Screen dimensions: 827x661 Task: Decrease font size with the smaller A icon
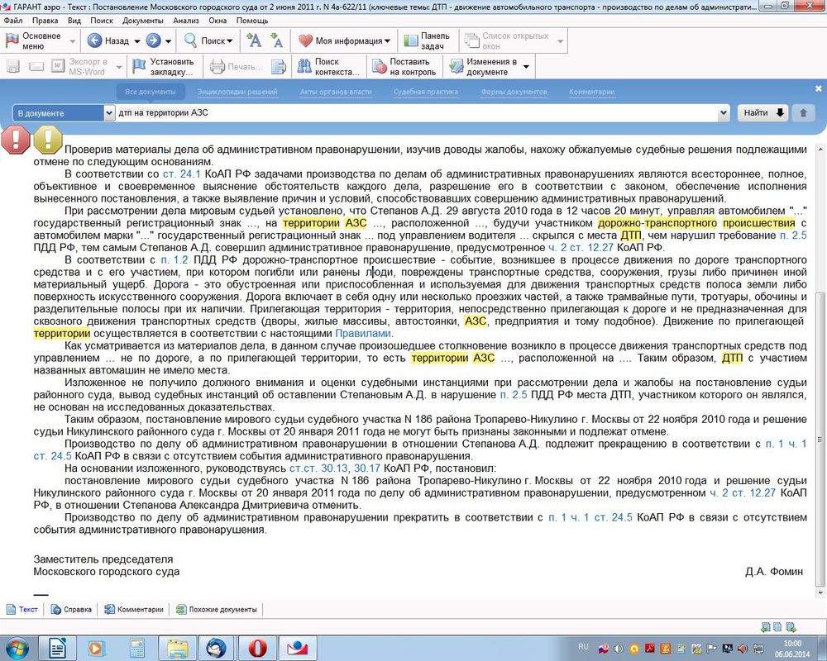coord(276,40)
